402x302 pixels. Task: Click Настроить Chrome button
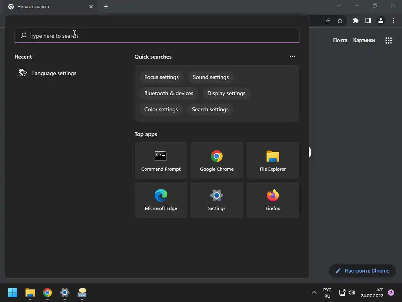362,271
